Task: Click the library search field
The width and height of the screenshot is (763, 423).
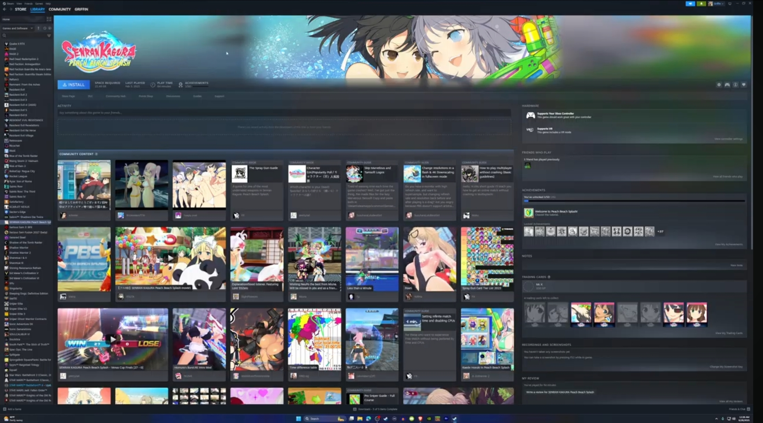Action: coord(24,36)
